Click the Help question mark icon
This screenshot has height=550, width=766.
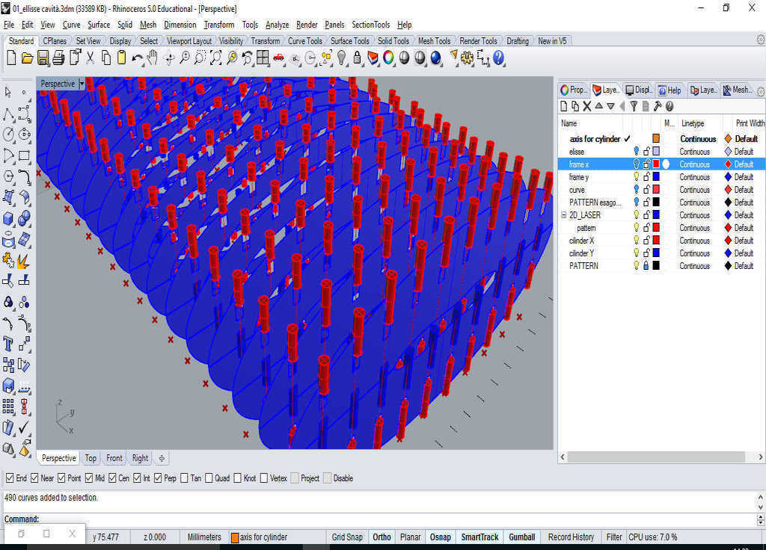498,58
